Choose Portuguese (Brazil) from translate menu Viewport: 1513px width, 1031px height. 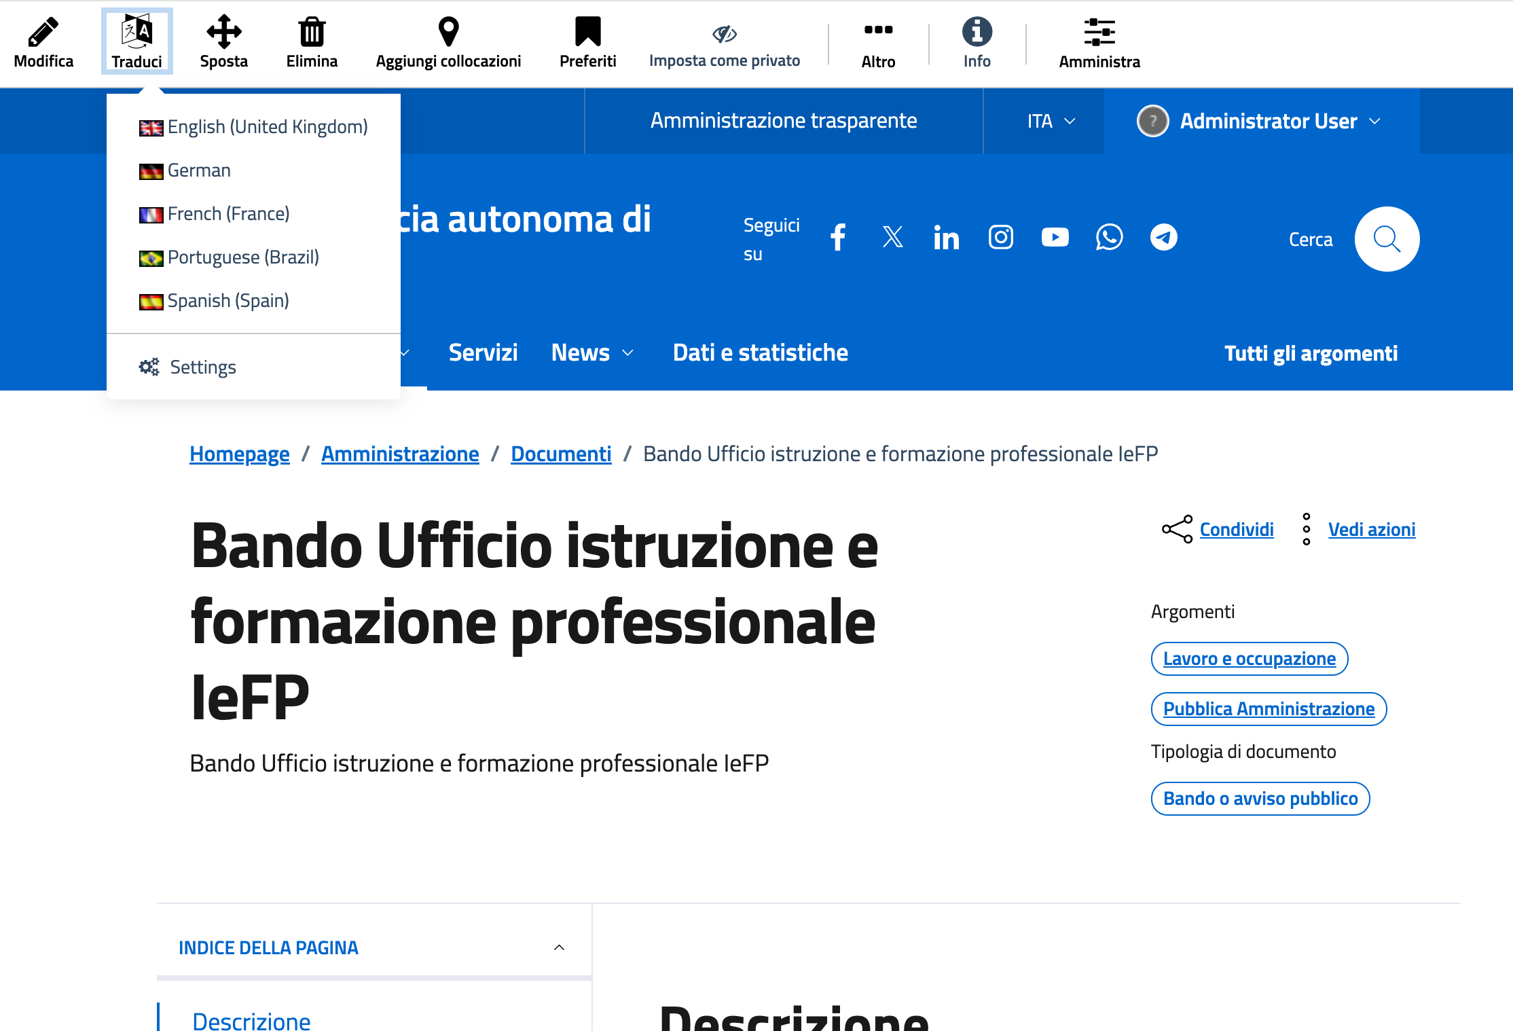[x=242, y=257]
